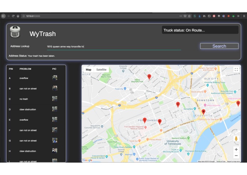Viewport: 247px width, 175px height.
Task: Reload the page with the refresh icon
Action: click(x=13, y=16)
